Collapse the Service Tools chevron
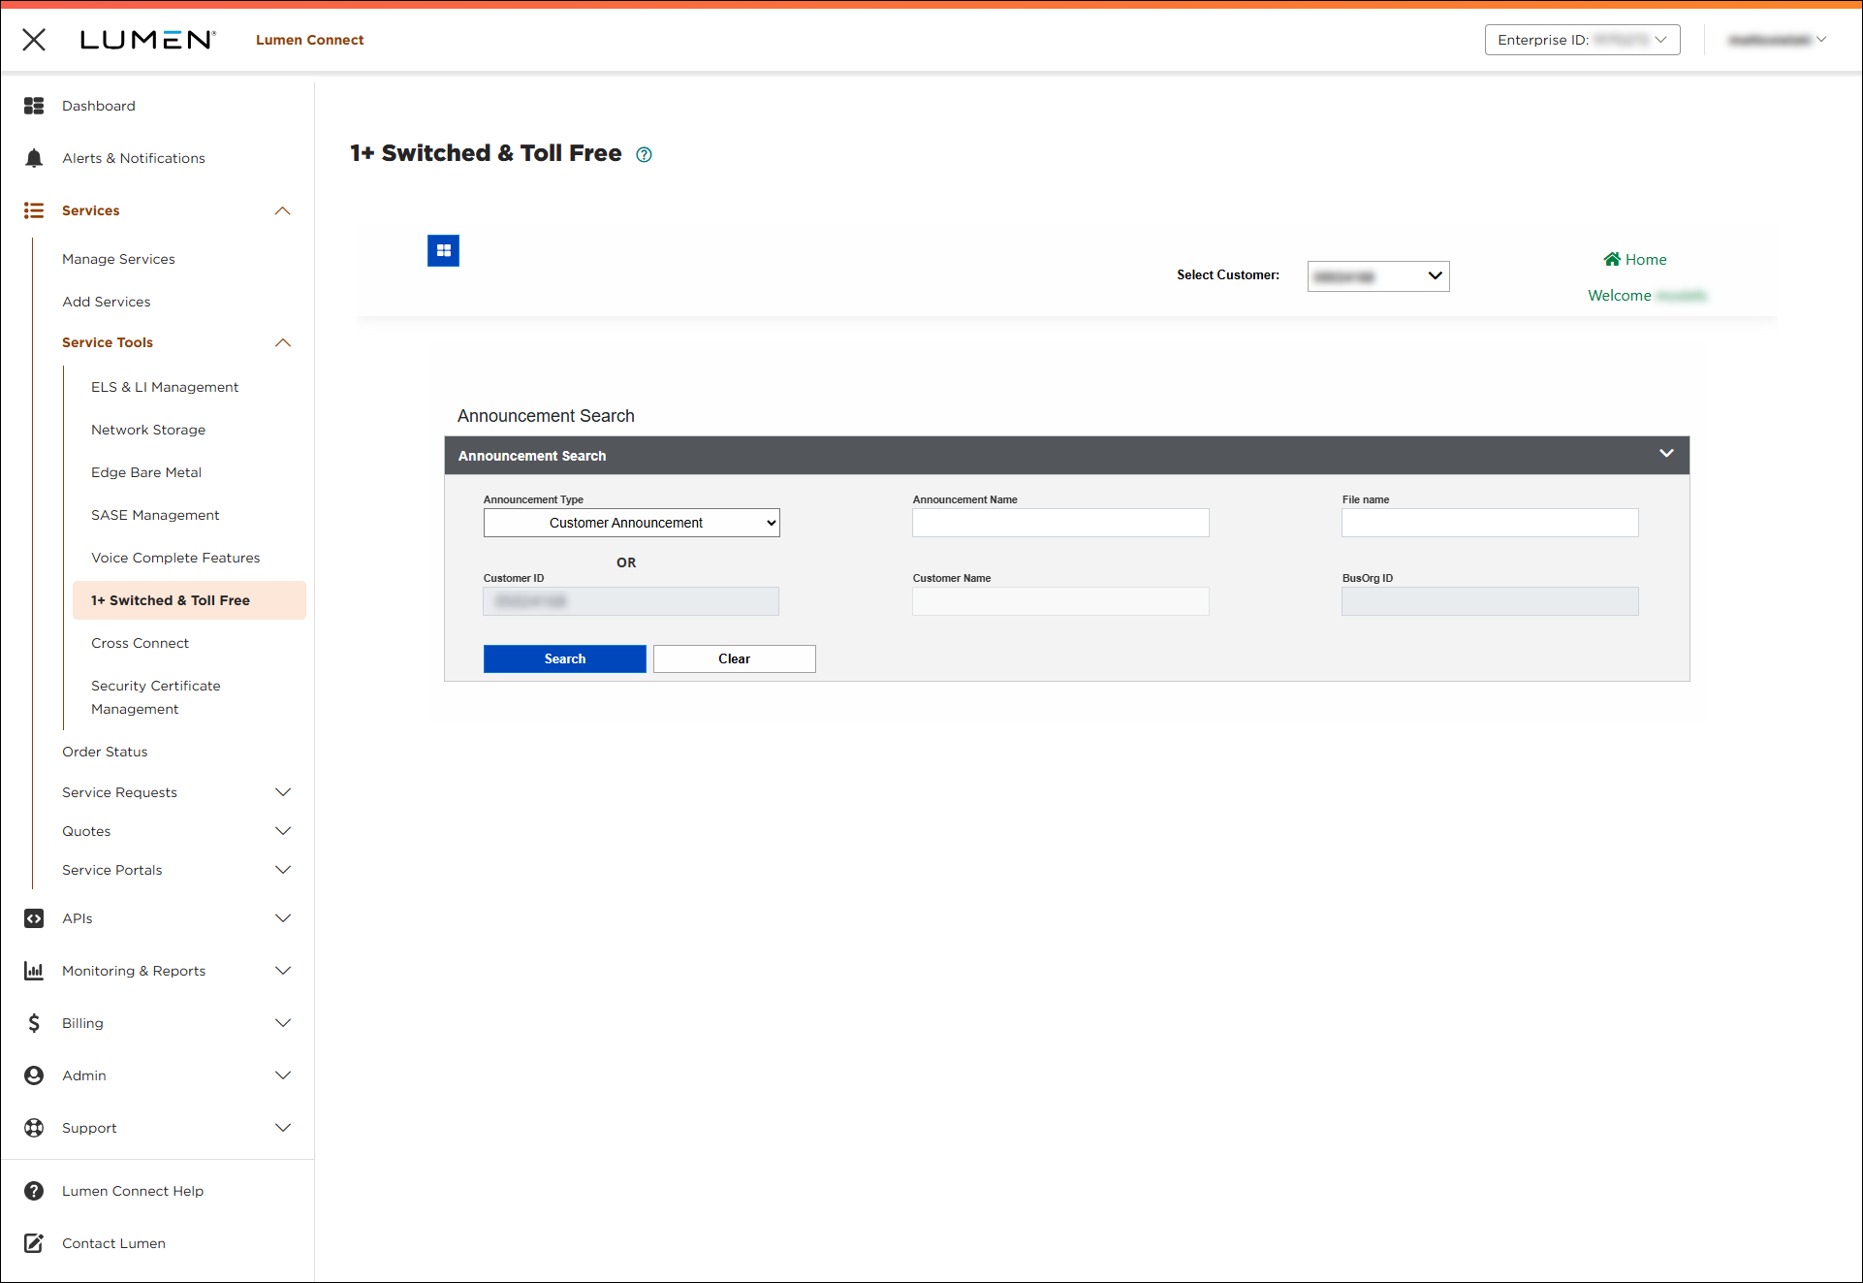This screenshot has height=1283, width=1863. (283, 342)
